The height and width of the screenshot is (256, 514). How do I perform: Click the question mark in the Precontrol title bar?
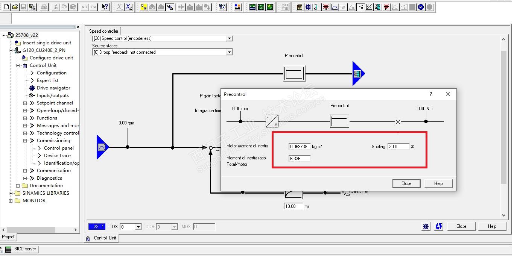(431, 94)
